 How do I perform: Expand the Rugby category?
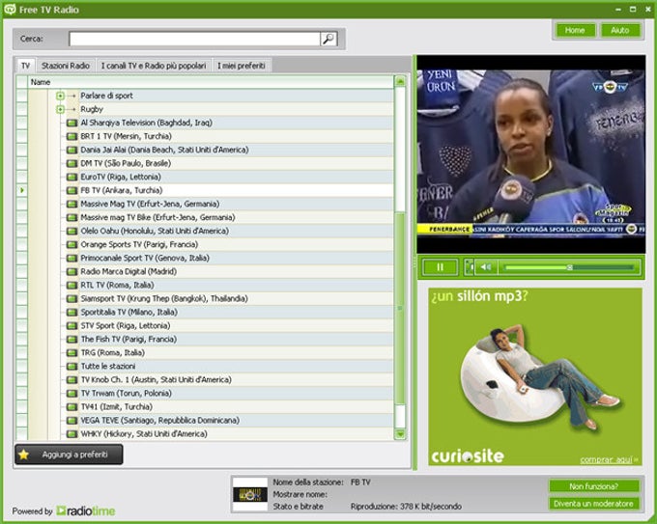click(x=60, y=109)
